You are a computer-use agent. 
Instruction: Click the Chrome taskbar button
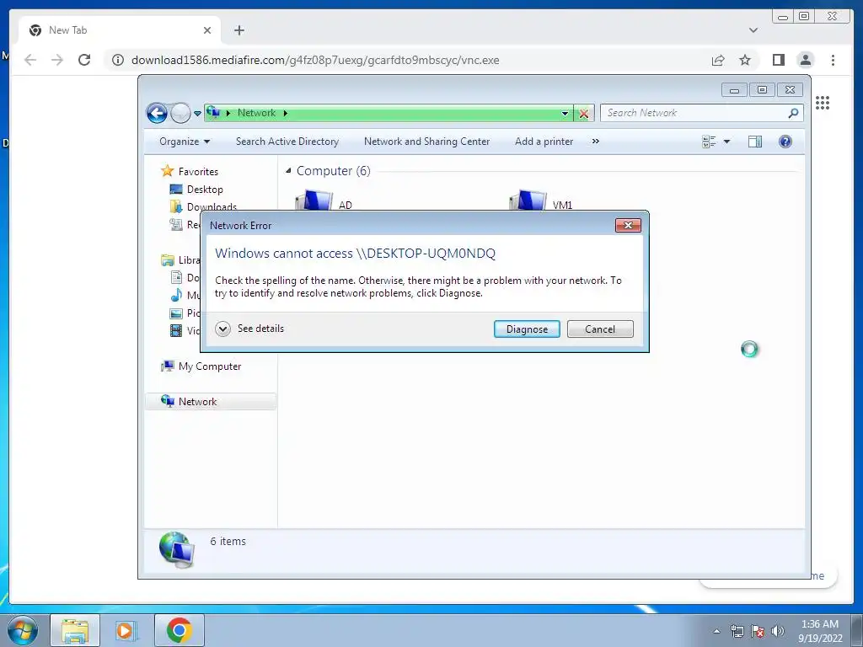point(179,630)
